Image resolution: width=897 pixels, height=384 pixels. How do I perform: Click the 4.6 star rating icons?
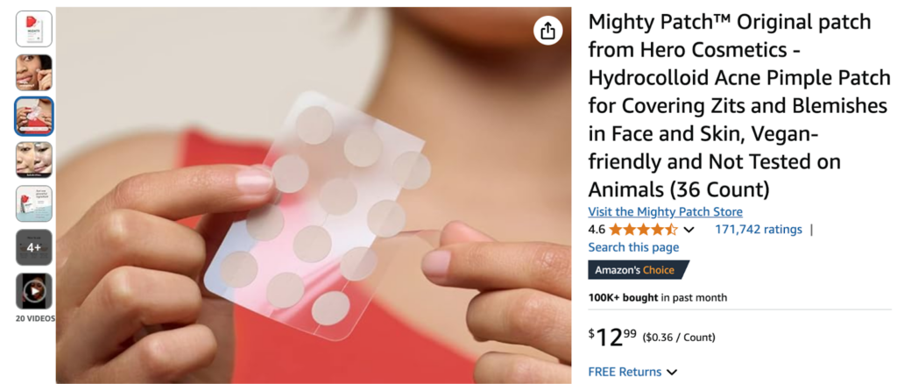click(644, 230)
